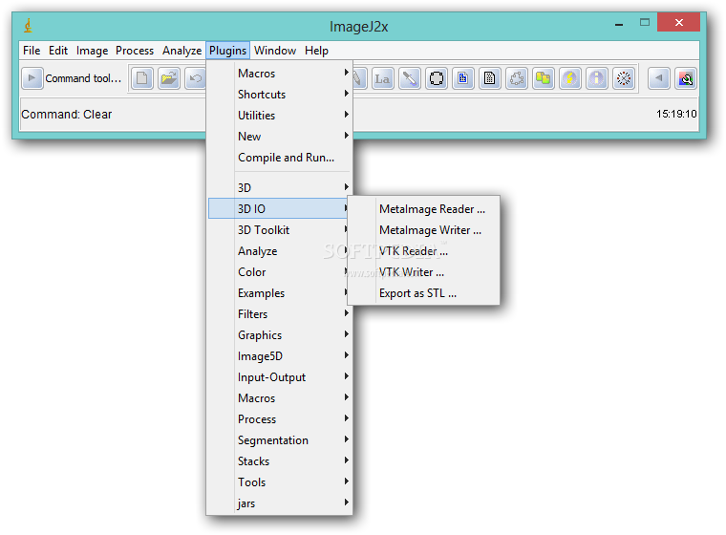Open the Edit menu
726x535 pixels.
click(58, 50)
